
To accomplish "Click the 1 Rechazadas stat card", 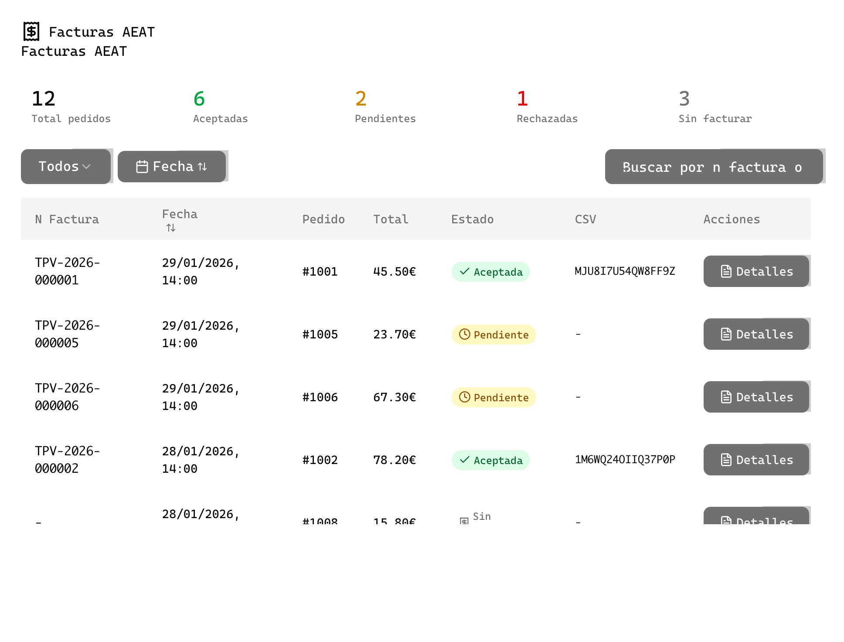I will coord(547,106).
